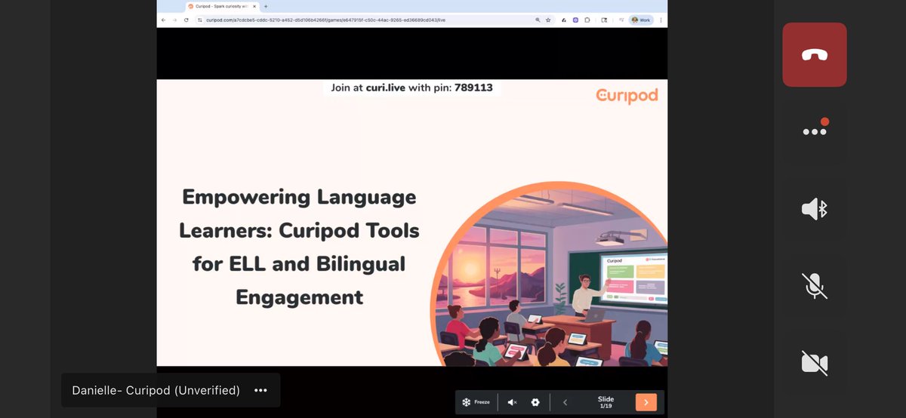906x418 pixels.
Task: Click the curipod.com address bar URL
Action: point(325,20)
